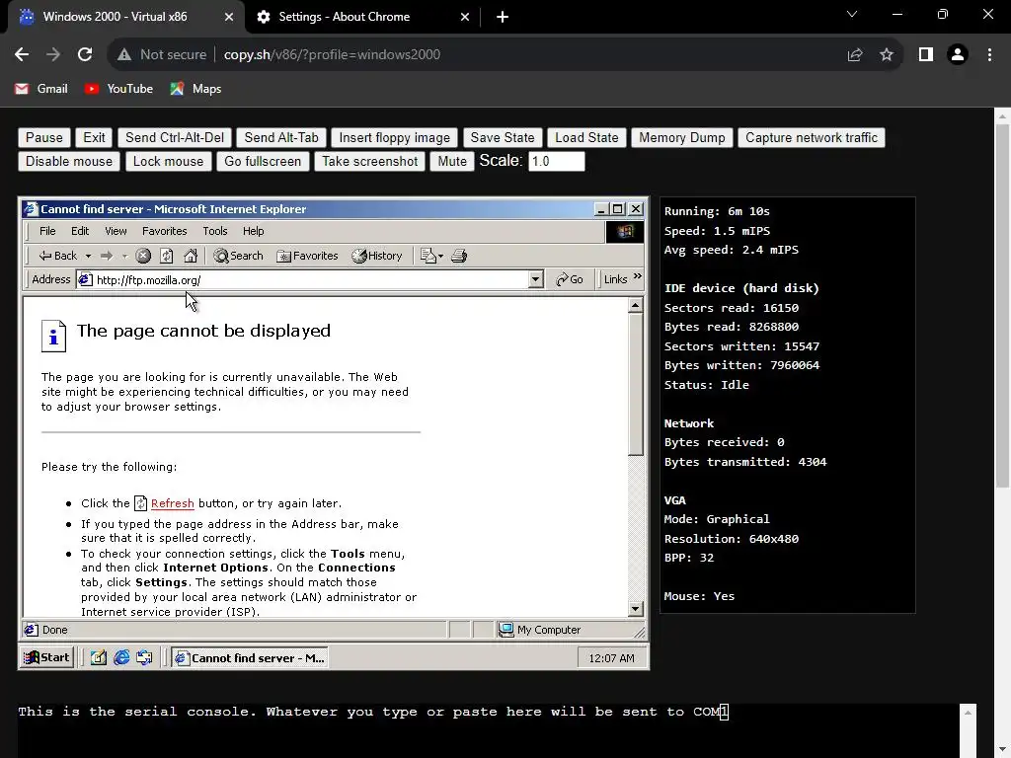Click the Lock mouse button

(168, 162)
